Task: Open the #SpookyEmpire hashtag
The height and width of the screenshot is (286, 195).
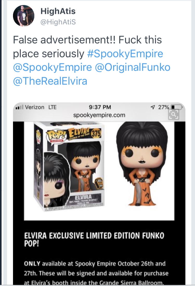Action: tap(125, 54)
